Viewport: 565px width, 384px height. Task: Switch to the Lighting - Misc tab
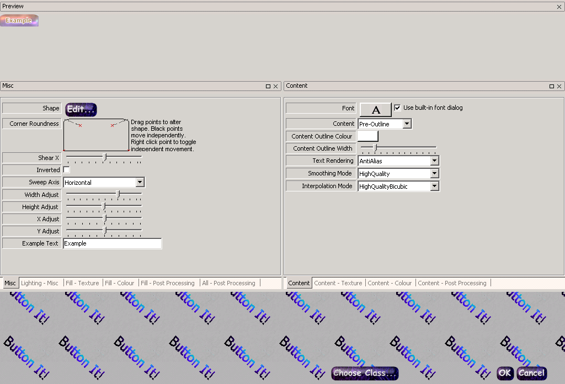tap(40, 283)
